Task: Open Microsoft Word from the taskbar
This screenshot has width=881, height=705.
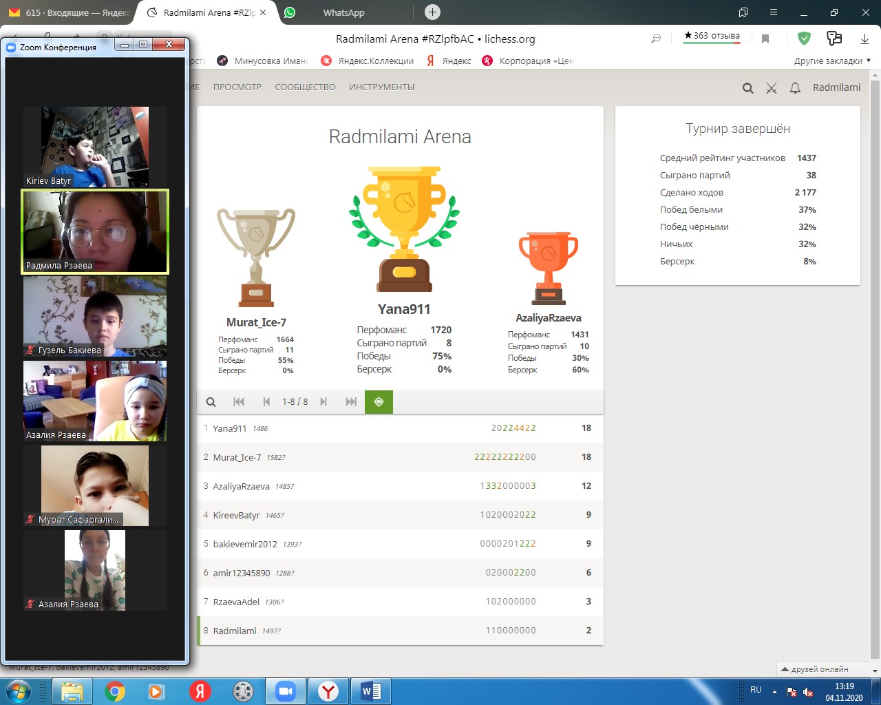Action: [x=370, y=691]
